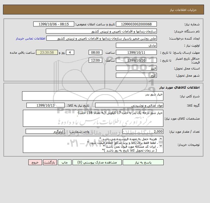Click the مشخصات کالای مورد نیاز label
Image resolution: width=210 pixels, height=203 pixels.
pos(182,119)
